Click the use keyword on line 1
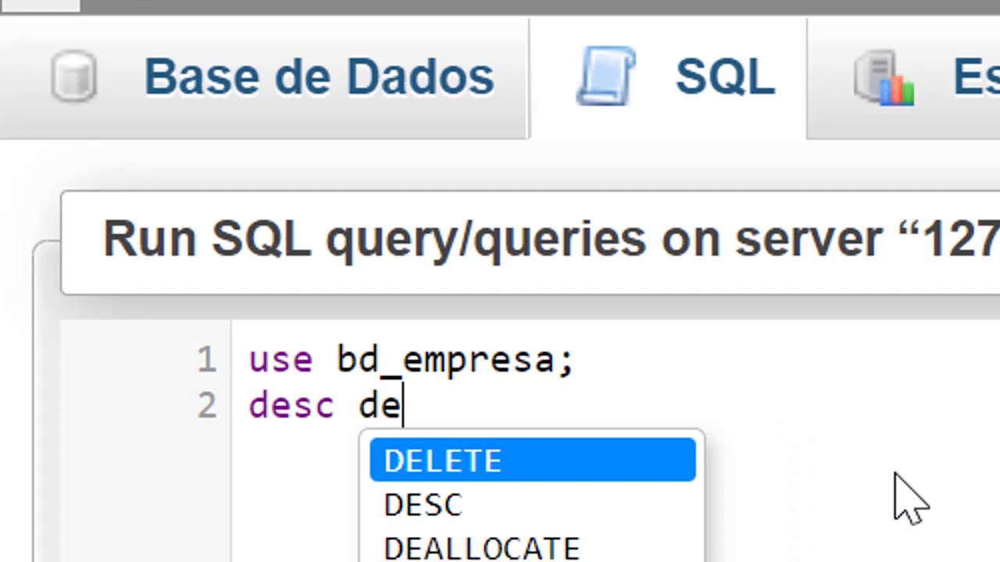1000x562 pixels. (280, 361)
